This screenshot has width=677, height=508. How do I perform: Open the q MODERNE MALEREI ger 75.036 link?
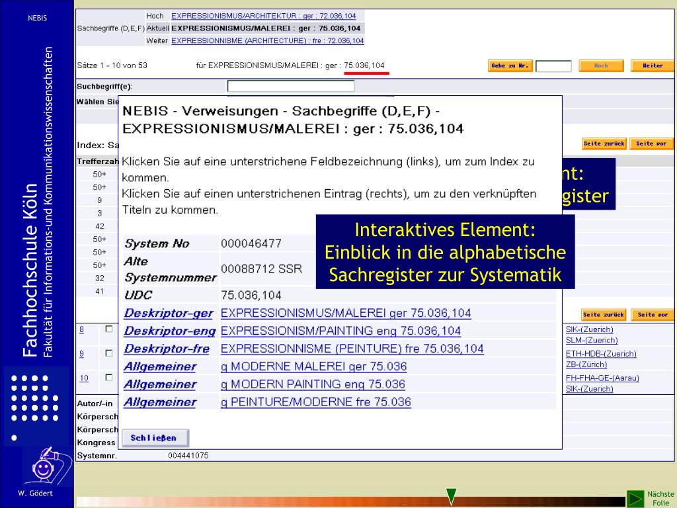313,366
